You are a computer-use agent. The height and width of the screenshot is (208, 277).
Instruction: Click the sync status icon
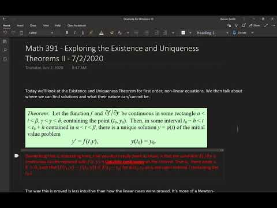(x=229, y=25)
